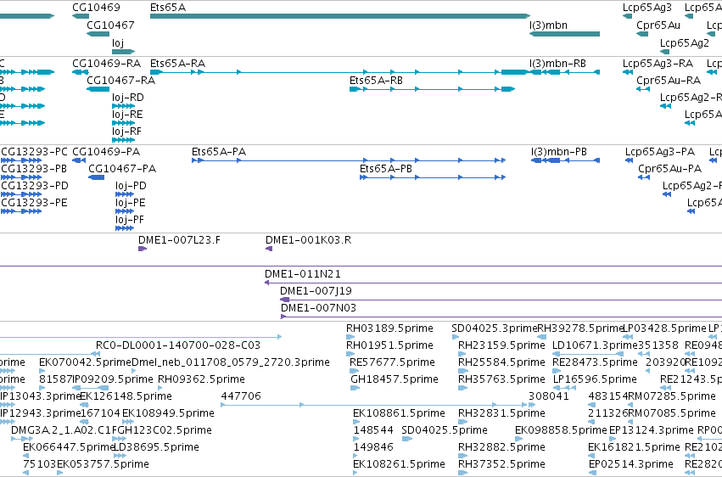Viewport: 722px width, 477px height.
Task: Click the RH09362.5prime EST label
Action: tap(201, 379)
